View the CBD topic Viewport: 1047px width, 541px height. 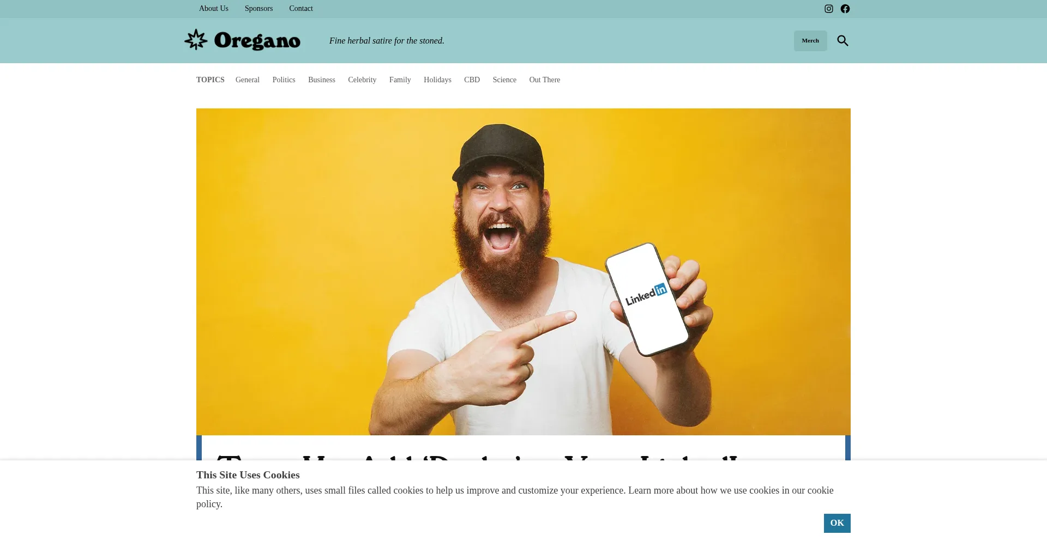click(472, 80)
